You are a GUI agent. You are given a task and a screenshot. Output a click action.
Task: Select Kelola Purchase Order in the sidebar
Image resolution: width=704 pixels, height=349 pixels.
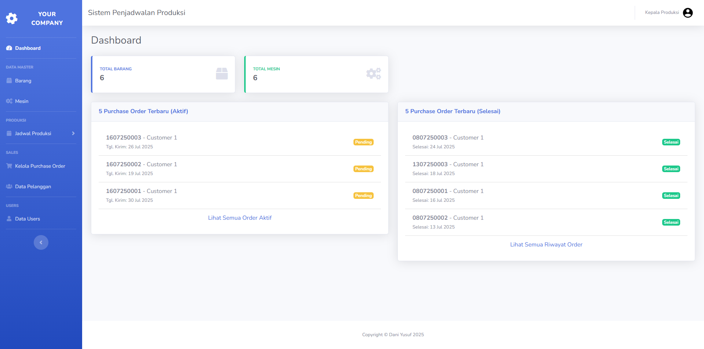[40, 166]
